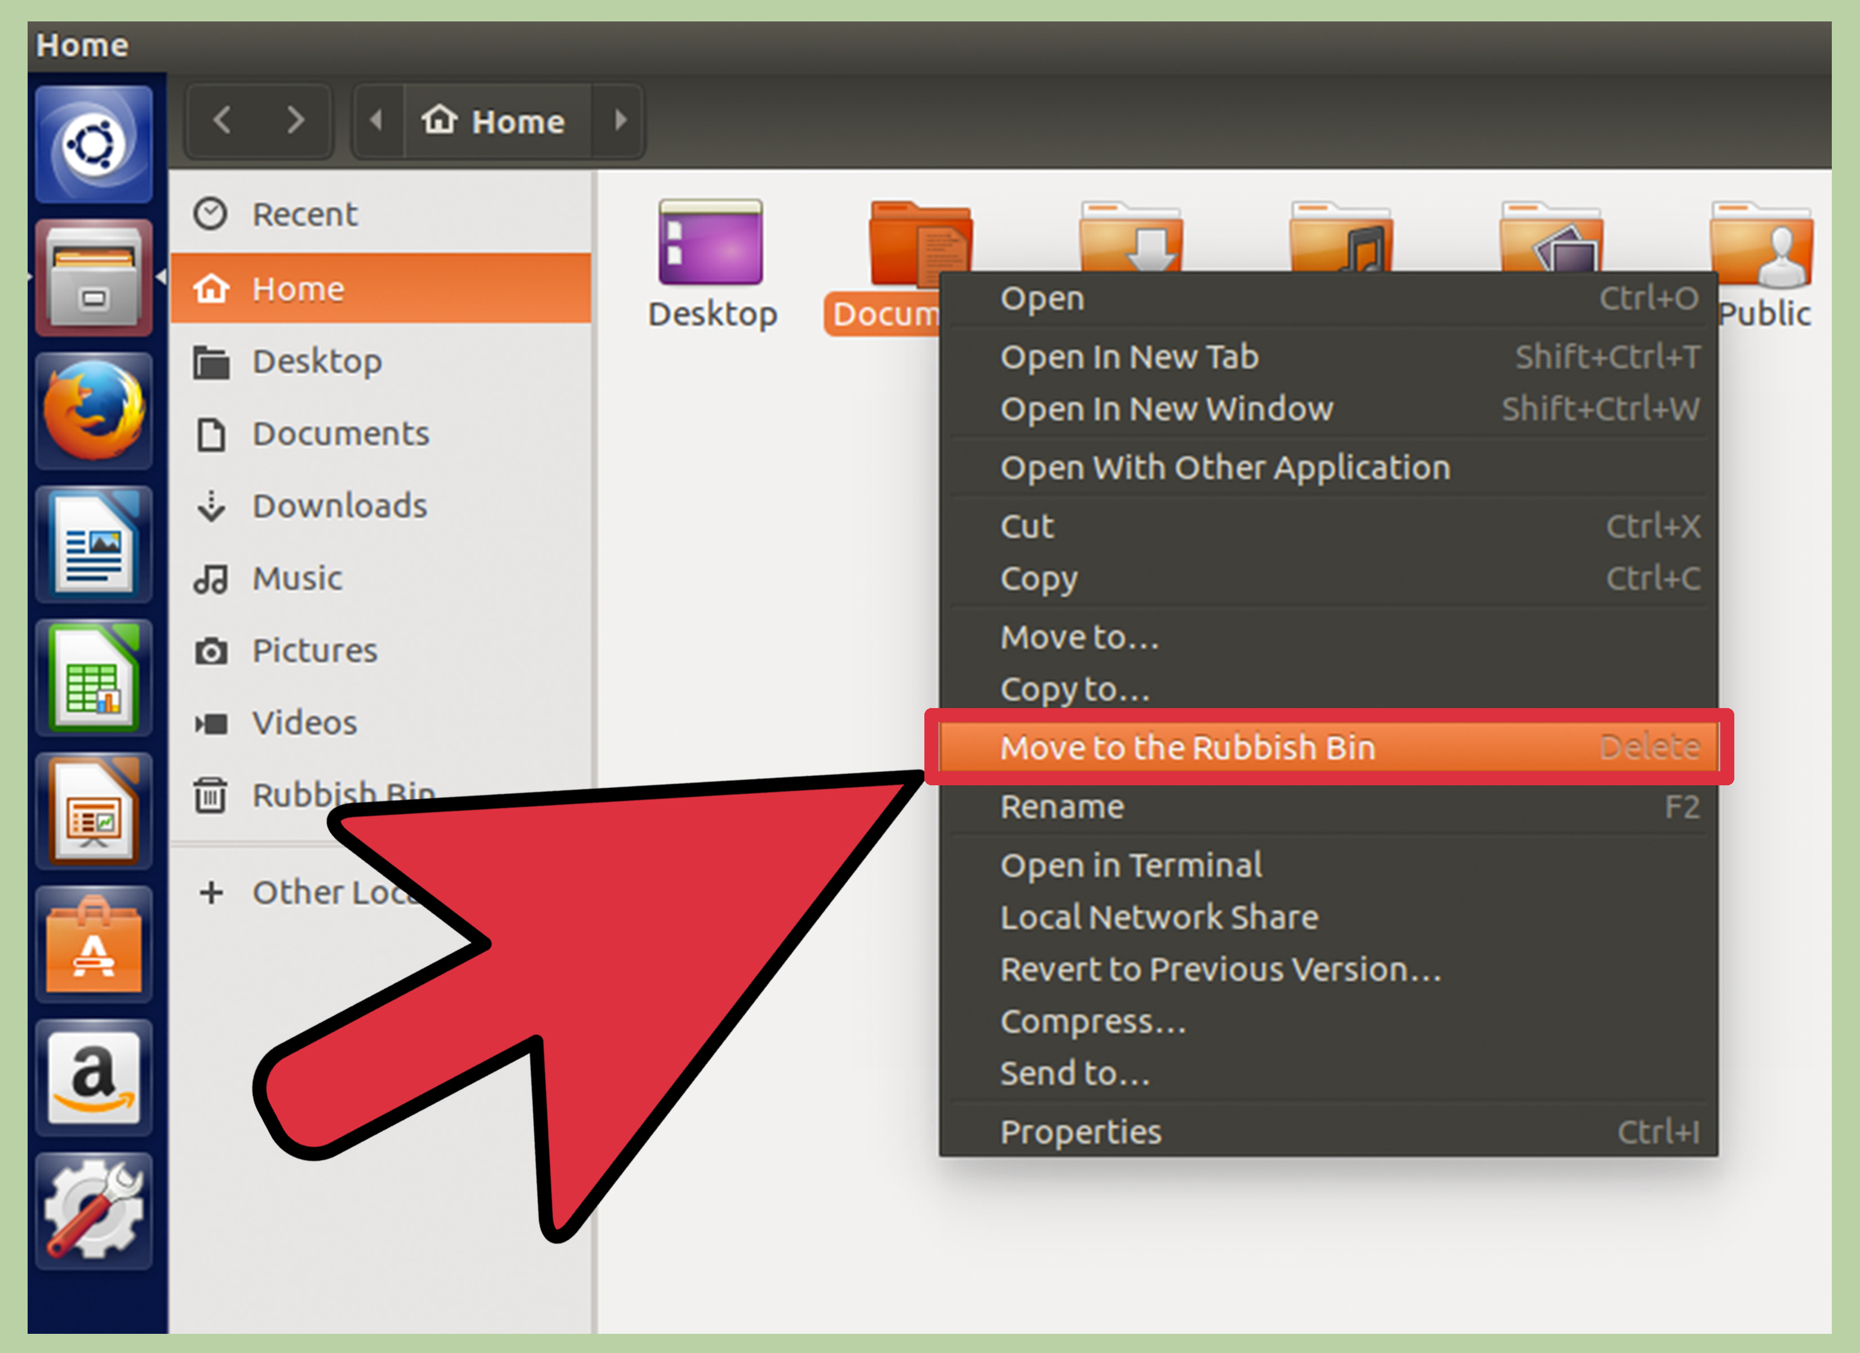Choose Open With Other Application
Screen dimensions: 1860x1353
[1328, 468]
